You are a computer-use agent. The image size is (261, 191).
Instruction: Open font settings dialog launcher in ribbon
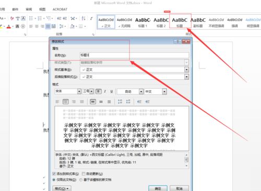[x=25, y=34]
